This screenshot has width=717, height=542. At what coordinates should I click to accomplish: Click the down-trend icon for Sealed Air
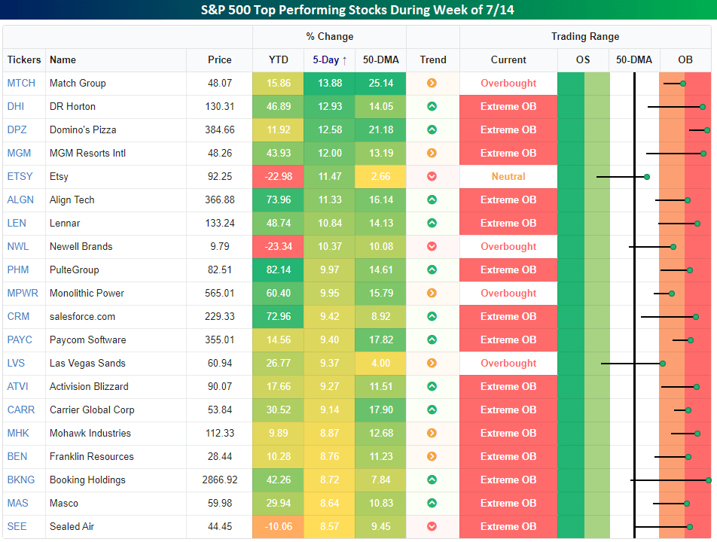432,526
